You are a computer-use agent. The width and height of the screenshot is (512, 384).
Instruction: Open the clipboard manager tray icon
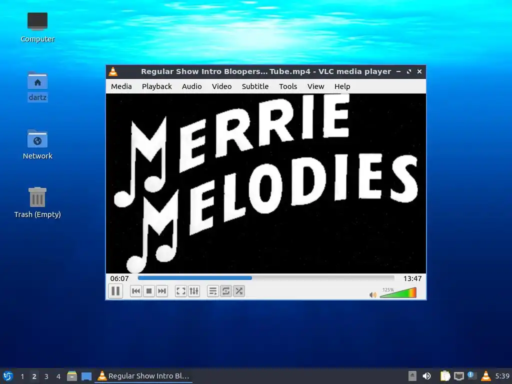click(445, 376)
